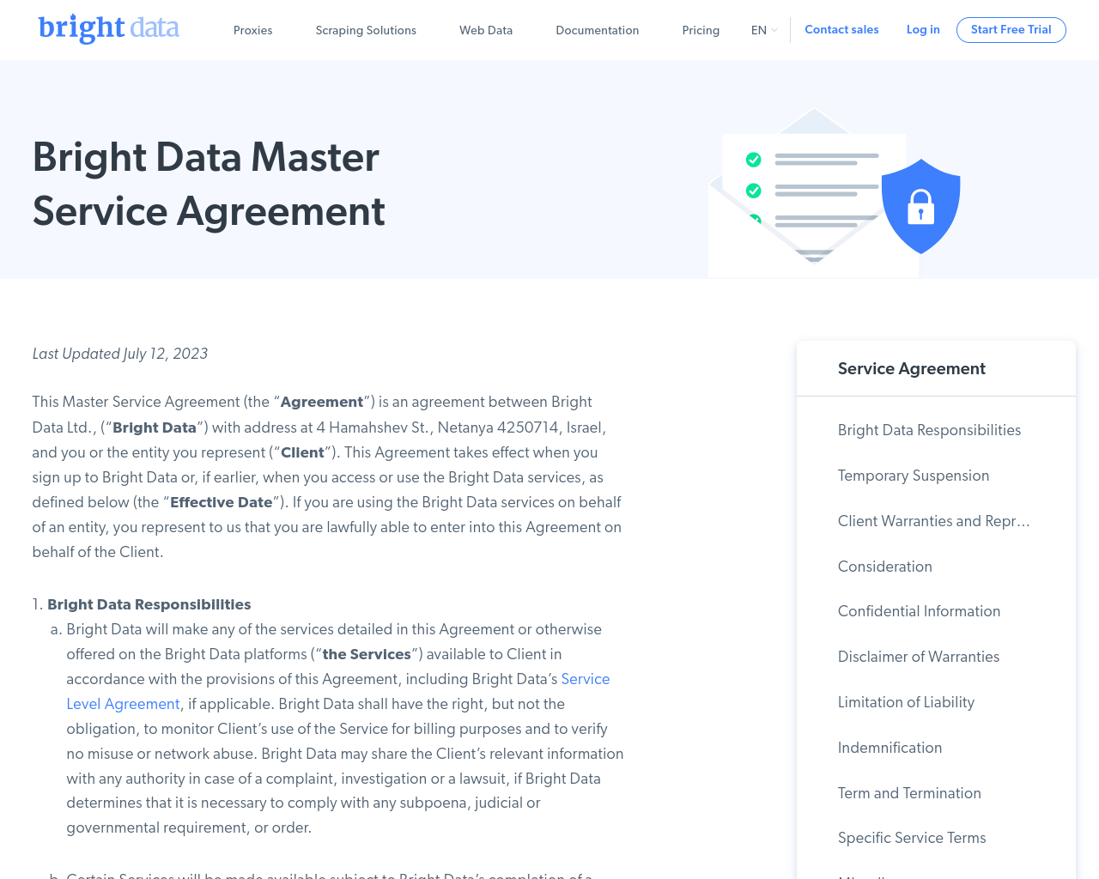1099x879 pixels.
Task: Open the Service Level Agreement link
Action: 338,692
